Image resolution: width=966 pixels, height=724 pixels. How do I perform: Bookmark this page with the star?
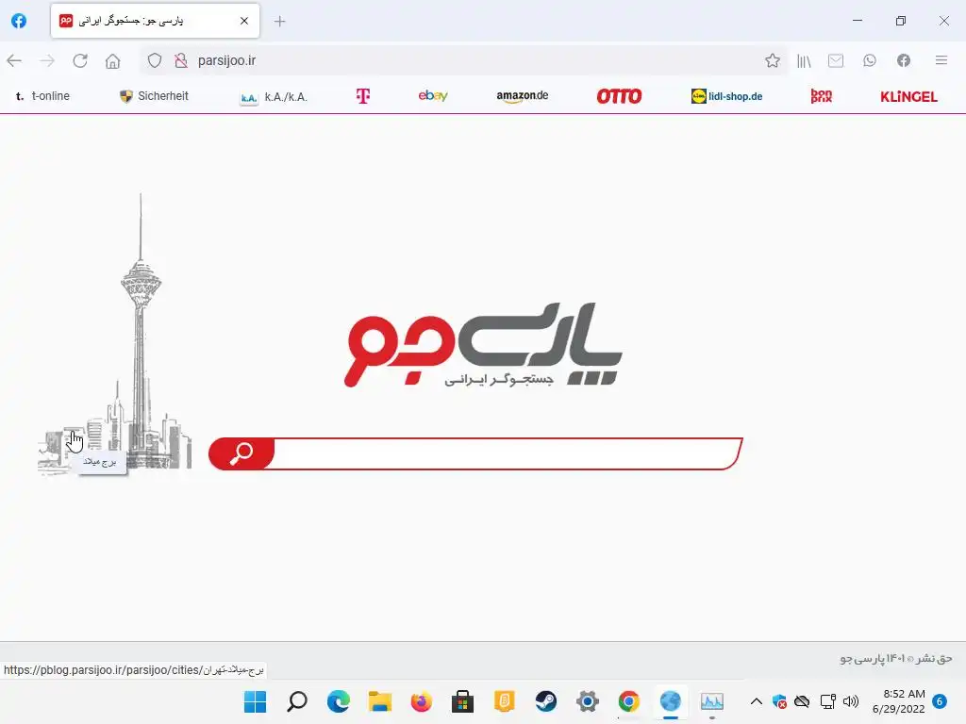[772, 60]
